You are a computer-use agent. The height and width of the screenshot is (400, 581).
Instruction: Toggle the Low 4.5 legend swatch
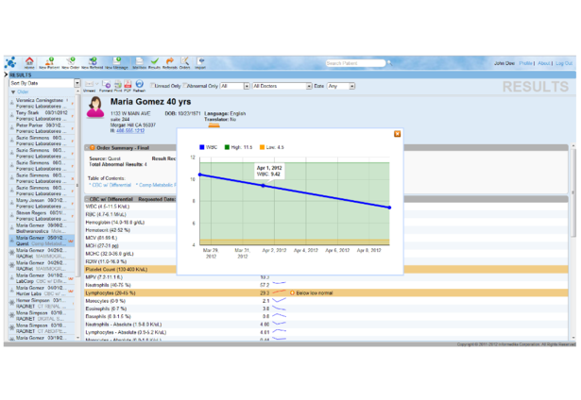coord(262,147)
